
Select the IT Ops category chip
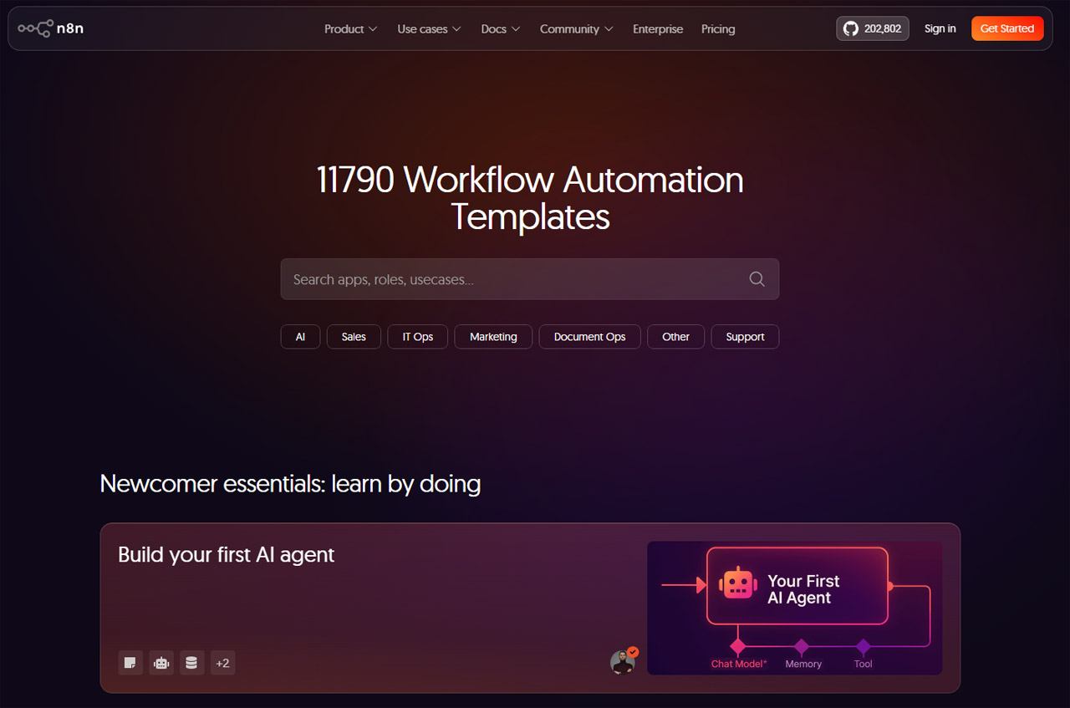418,337
